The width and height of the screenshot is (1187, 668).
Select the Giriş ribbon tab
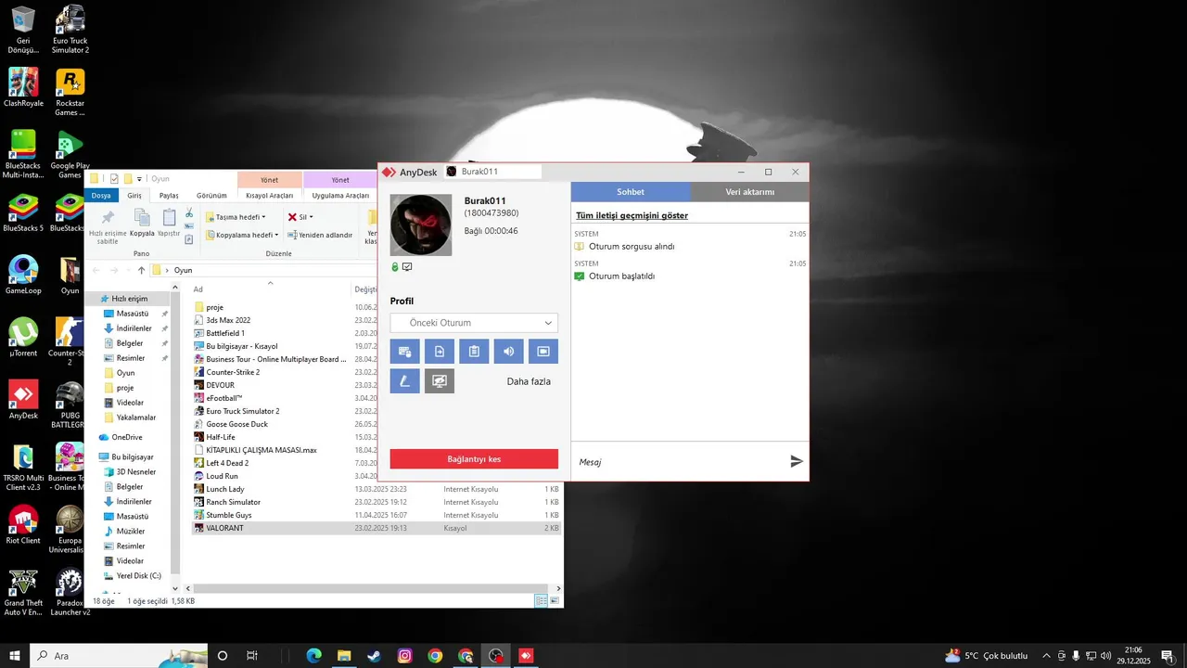134,196
